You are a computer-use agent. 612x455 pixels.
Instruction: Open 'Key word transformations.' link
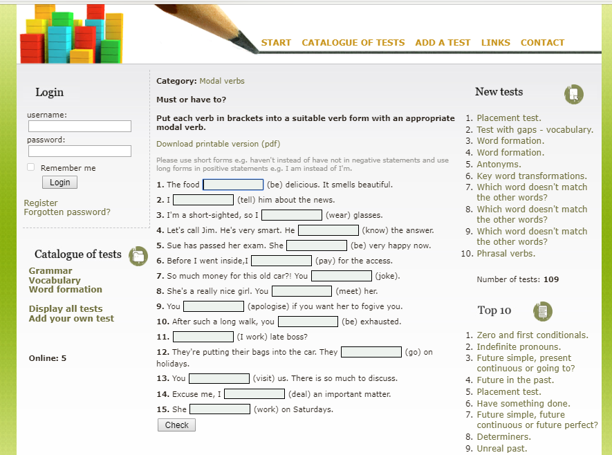click(x=532, y=176)
